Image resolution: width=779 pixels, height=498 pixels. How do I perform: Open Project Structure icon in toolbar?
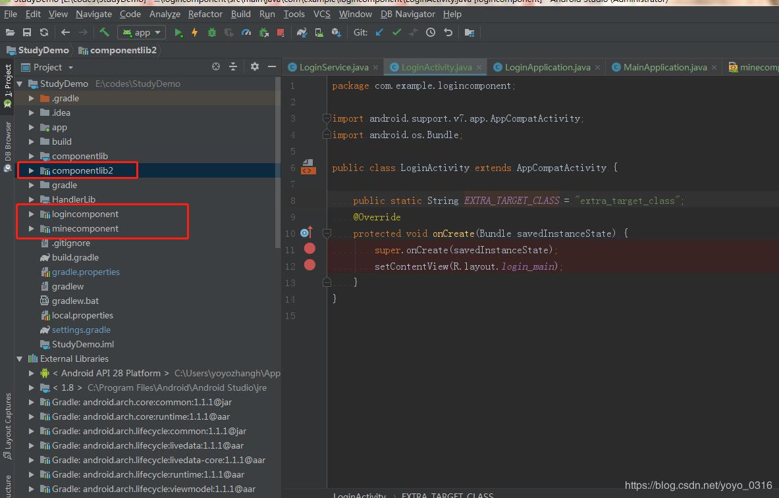click(470, 33)
